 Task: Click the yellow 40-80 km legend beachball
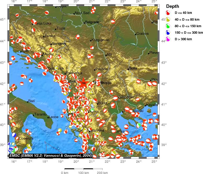168,19
